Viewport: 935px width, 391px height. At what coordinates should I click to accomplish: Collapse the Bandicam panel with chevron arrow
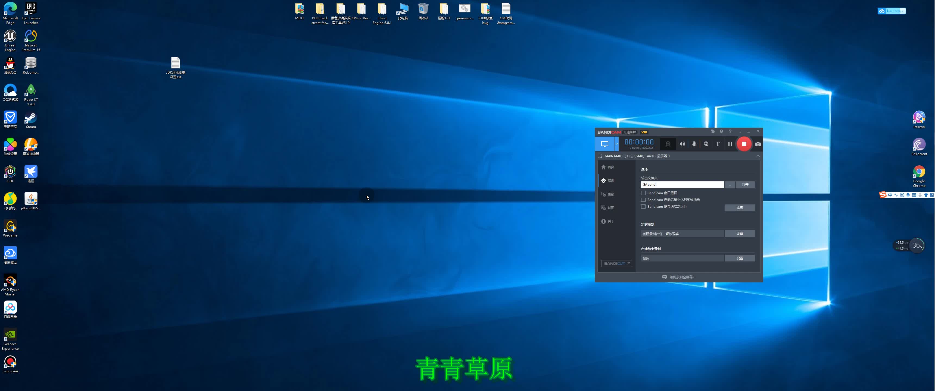758,156
